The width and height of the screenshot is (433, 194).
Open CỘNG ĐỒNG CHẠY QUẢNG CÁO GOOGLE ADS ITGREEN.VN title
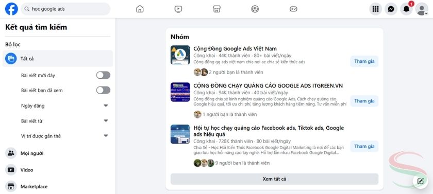click(268, 86)
